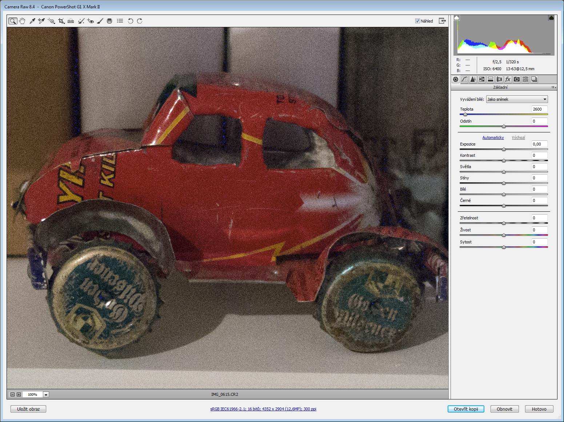Toggle full screen mode icon
The height and width of the screenshot is (422, 564).
[x=442, y=21]
